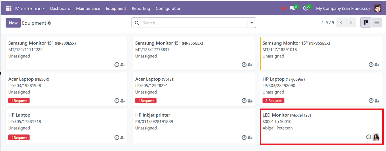Open activity clock on LP/305/17281718 card
The width and height of the screenshot is (386, 151).
pos(117,138)
